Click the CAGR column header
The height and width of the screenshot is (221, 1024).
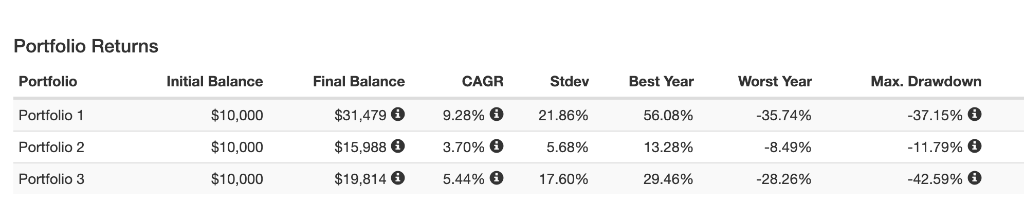tap(483, 82)
